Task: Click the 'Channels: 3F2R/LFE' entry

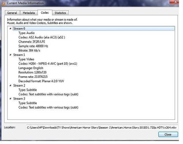Action: [x=32, y=42]
